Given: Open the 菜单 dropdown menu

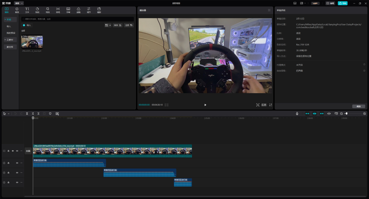Looking at the screenshot, I should 19,3.
